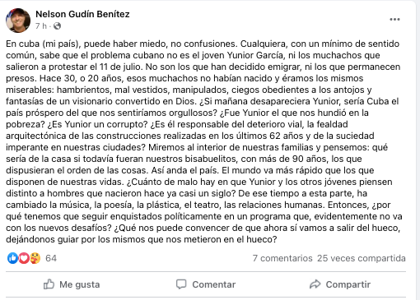Click the curved share arrow icon
This screenshot has width=420, height=300.
pyautogui.click(x=315, y=284)
